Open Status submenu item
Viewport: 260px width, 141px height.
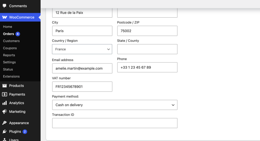[x=8, y=69]
